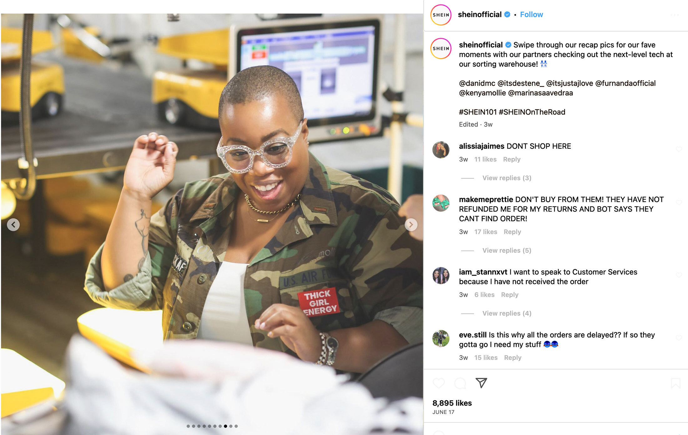688x435 pixels.
Task: Jump to last carousel dot indicator
Action: 236,426
